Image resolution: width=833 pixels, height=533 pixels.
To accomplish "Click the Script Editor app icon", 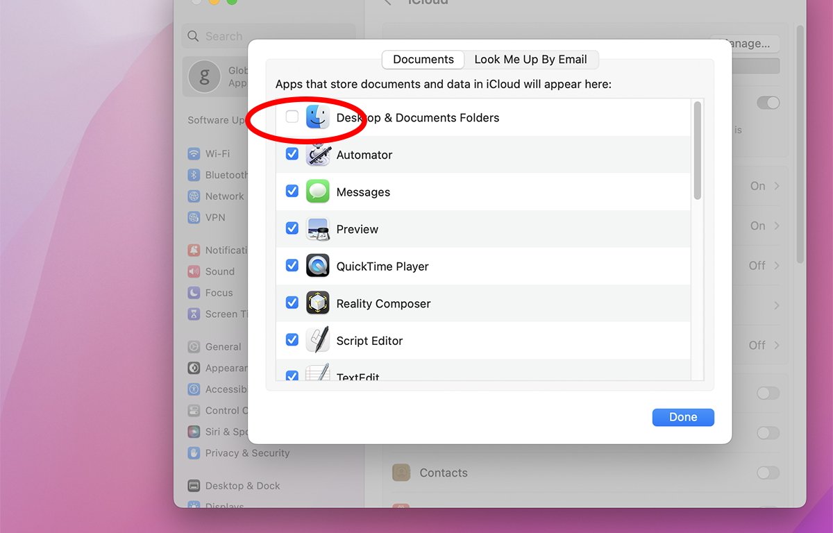I will click(x=318, y=340).
